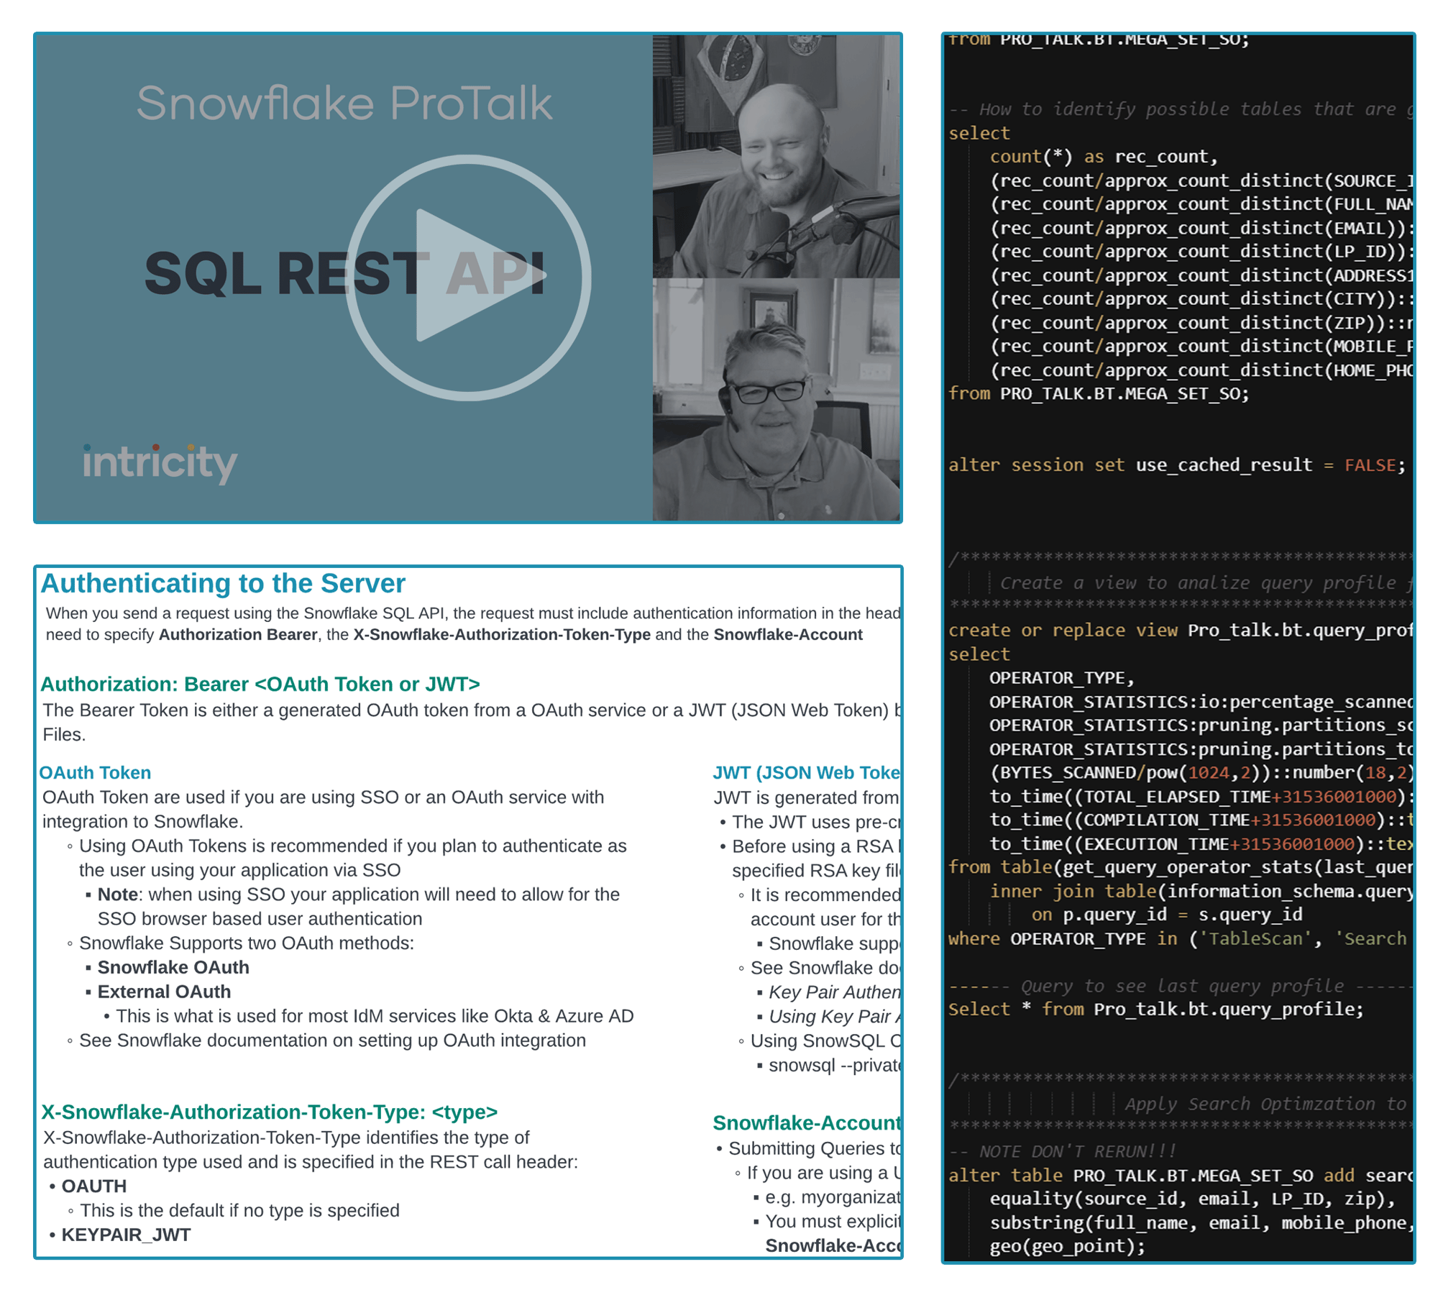Click the approx_count_distinct(ZIP) line
The height and width of the screenshot is (1295, 1438).
click(1201, 323)
